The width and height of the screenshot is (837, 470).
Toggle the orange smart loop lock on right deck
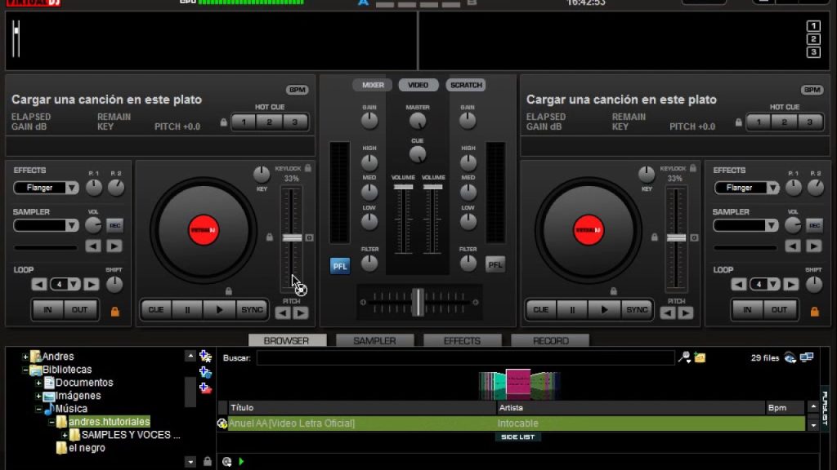[815, 311]
